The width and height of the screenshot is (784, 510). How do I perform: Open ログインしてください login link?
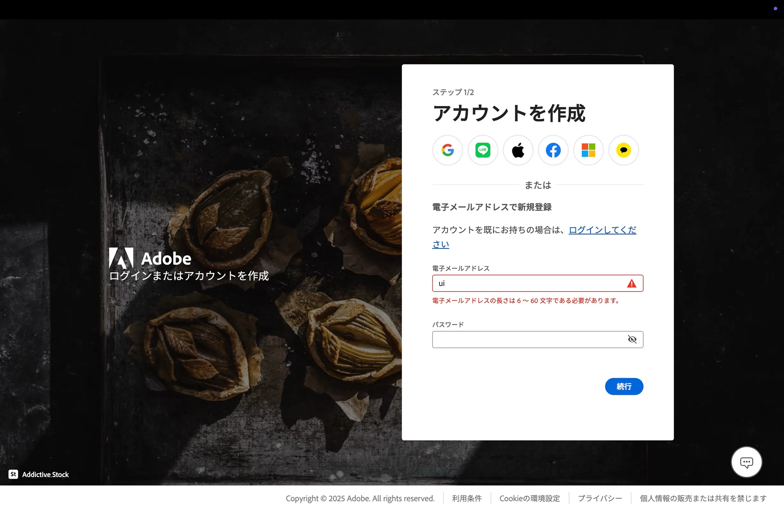point(602,230)
